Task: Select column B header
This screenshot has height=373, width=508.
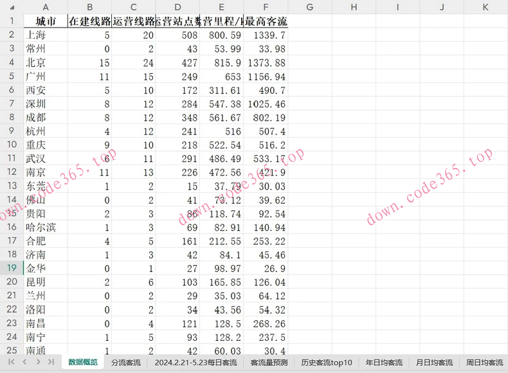Action: point(90,7)
